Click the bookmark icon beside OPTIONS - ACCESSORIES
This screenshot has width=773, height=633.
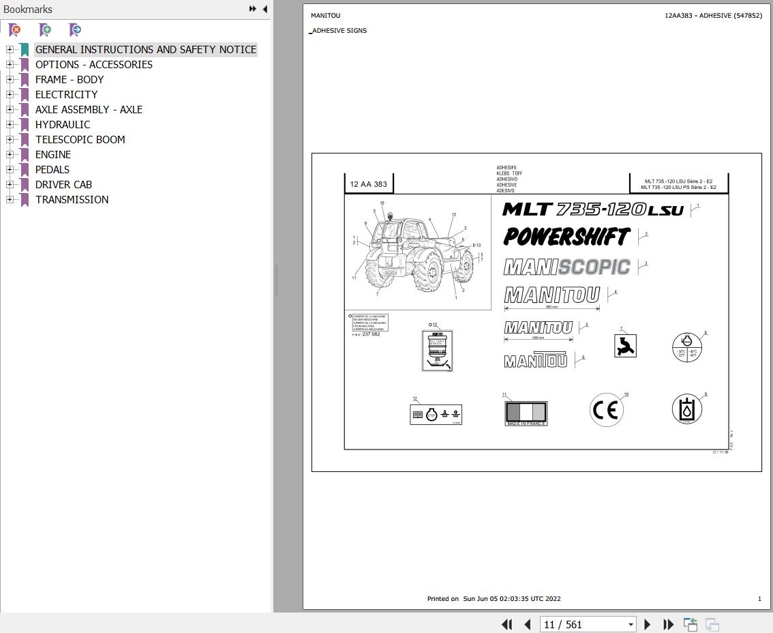(24, 65)
